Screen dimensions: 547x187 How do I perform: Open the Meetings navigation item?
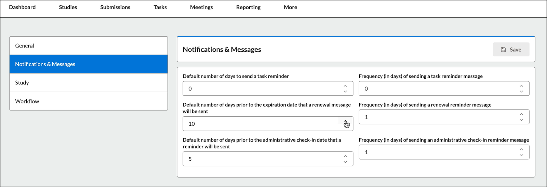tap(201, 7)
